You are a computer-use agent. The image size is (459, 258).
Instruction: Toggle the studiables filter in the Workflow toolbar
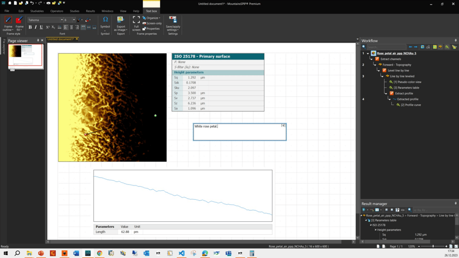click(x=440, y=47)
